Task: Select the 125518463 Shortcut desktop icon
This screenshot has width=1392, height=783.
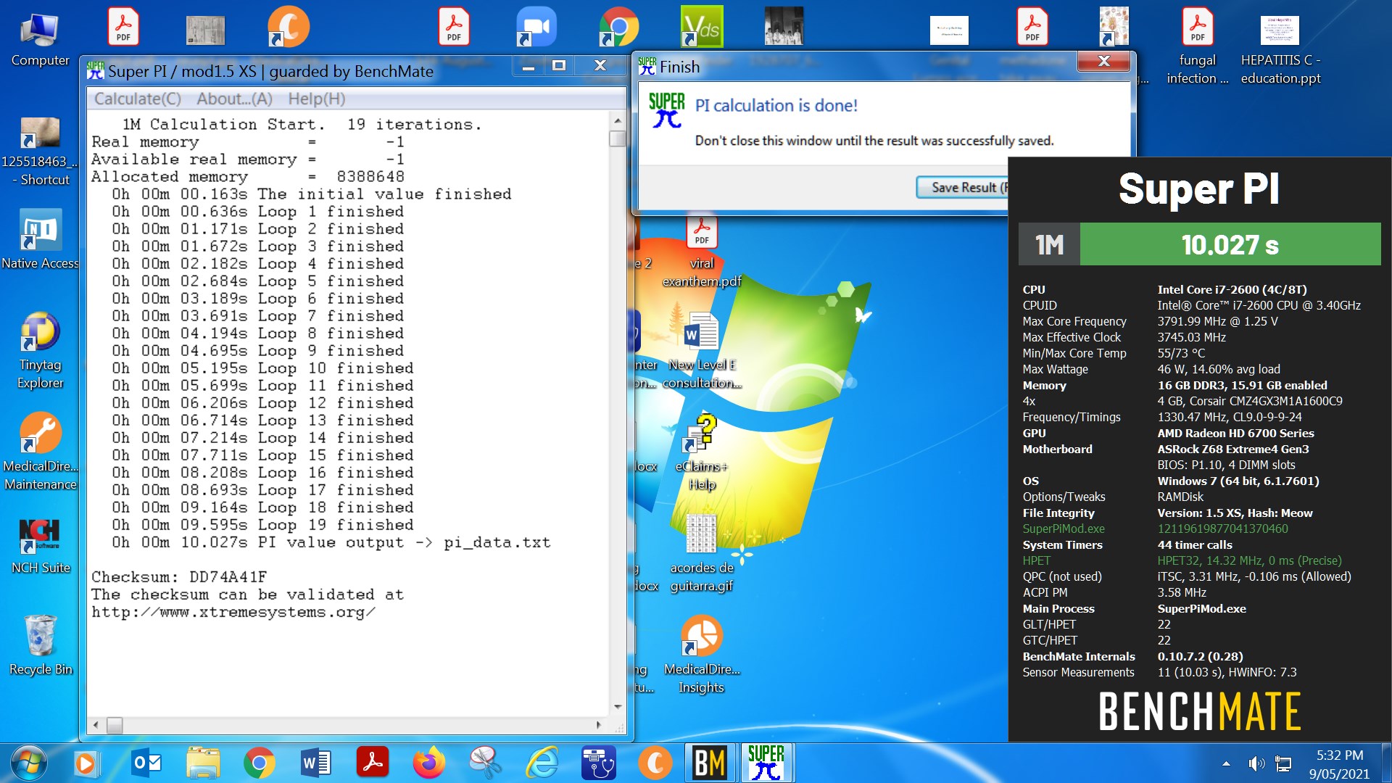Action: pos(41,152)
